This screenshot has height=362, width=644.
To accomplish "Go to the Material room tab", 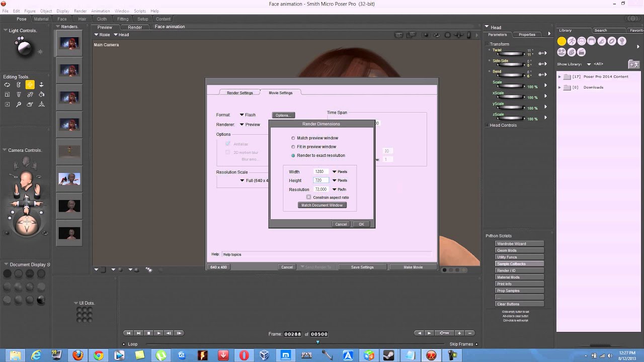I will click(x=41, y=19).
